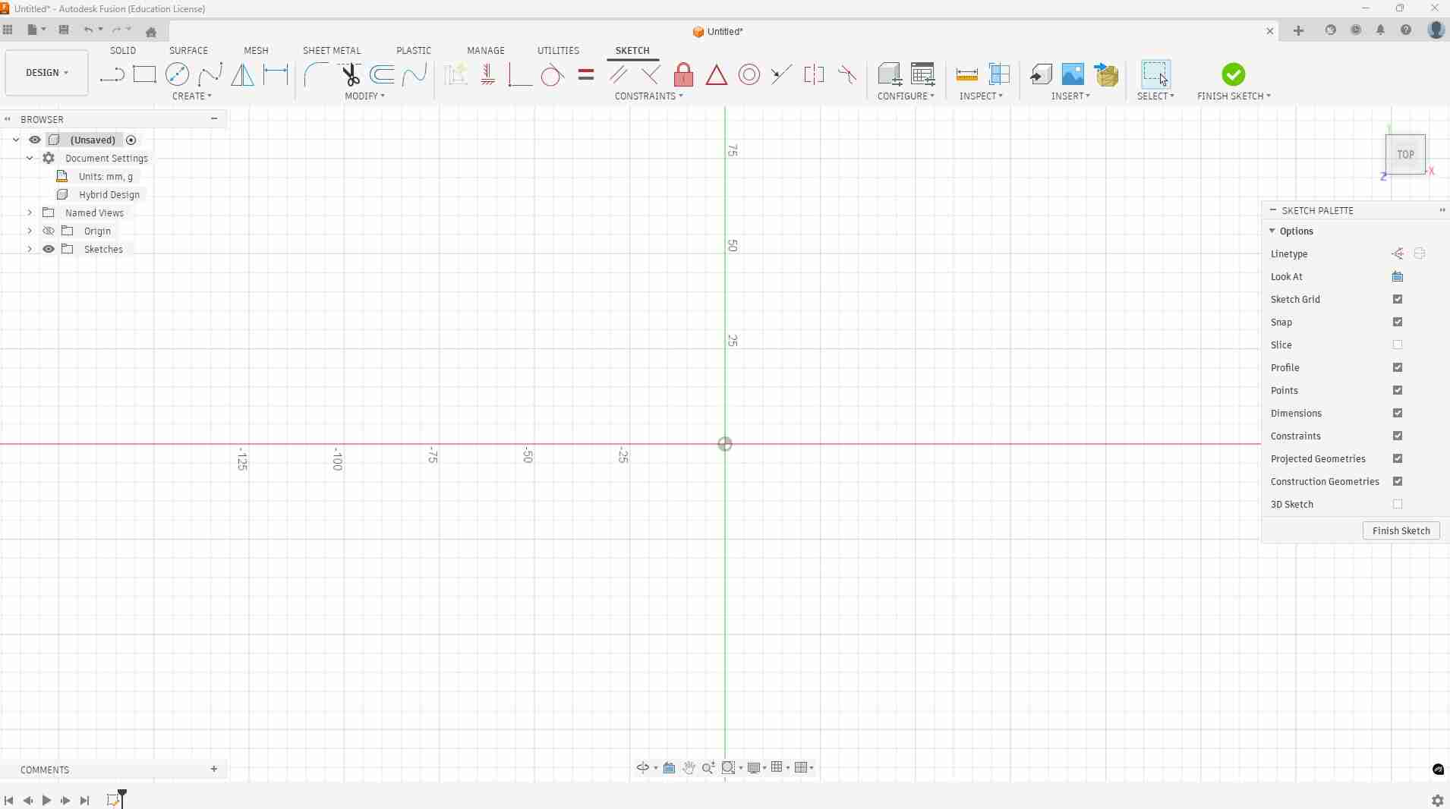Image resolution: width=1450 pixels, height=809 pixels.
Task: Switch to the UTILITIES tab
Action: pos(558,51)
